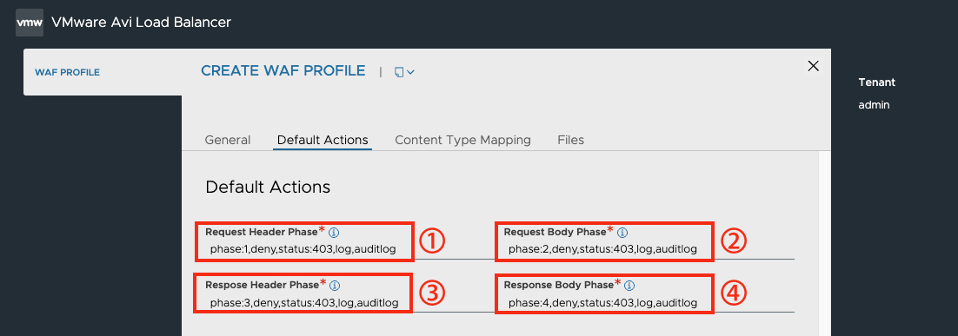Click the CREATE WAF PROFILE title
This screenshot has width=958, height=336.
click(x=283, y=70)
